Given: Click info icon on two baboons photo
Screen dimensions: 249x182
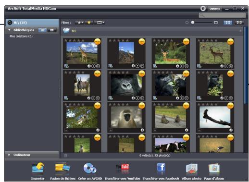Looking at the screenshot, I should coord(187,130).
